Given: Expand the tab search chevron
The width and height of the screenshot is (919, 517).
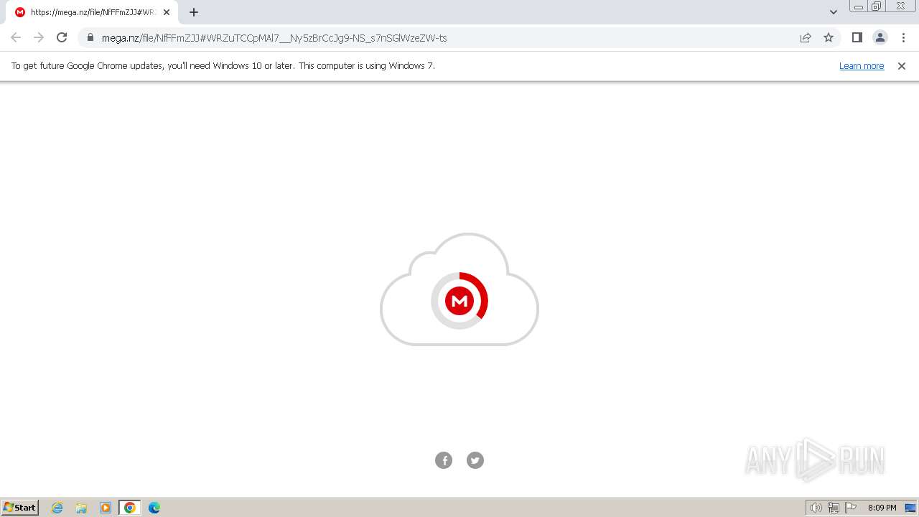Looking at the screenshot, I should (833, 12).
